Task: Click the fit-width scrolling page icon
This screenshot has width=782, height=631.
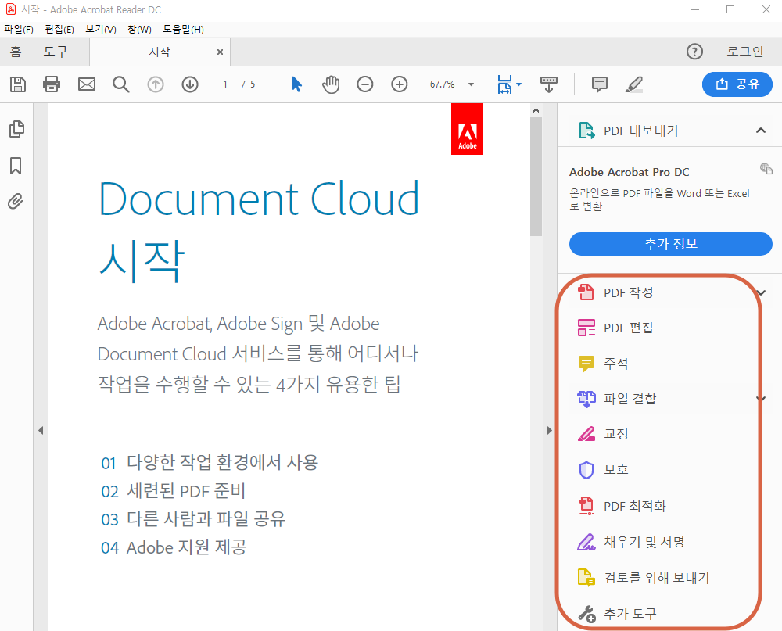Action: click(x=504, y=84)
